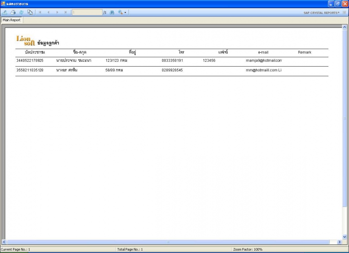Refresh the report data

click(x=22, y=12)
